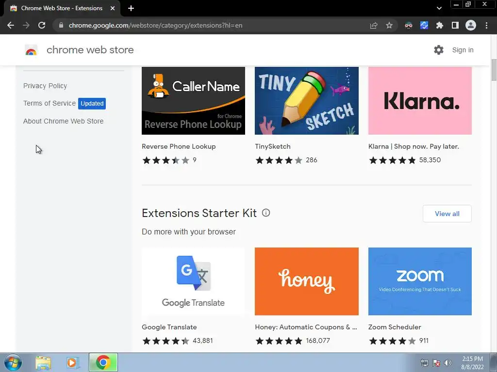This screenshot has height=372, width=497.
Task: Close the Chrome Web Store tab
Action: [x=113, y=8]
